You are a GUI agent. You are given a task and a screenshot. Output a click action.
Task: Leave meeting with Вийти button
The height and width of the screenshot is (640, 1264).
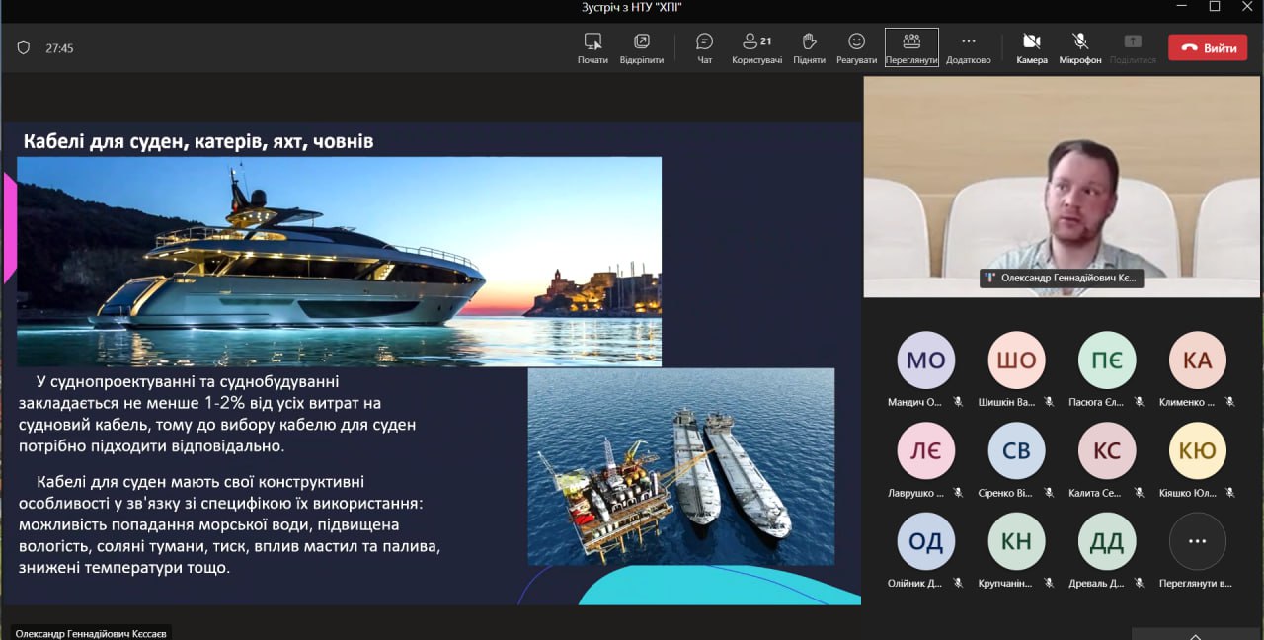click(x=1208, y=47)
